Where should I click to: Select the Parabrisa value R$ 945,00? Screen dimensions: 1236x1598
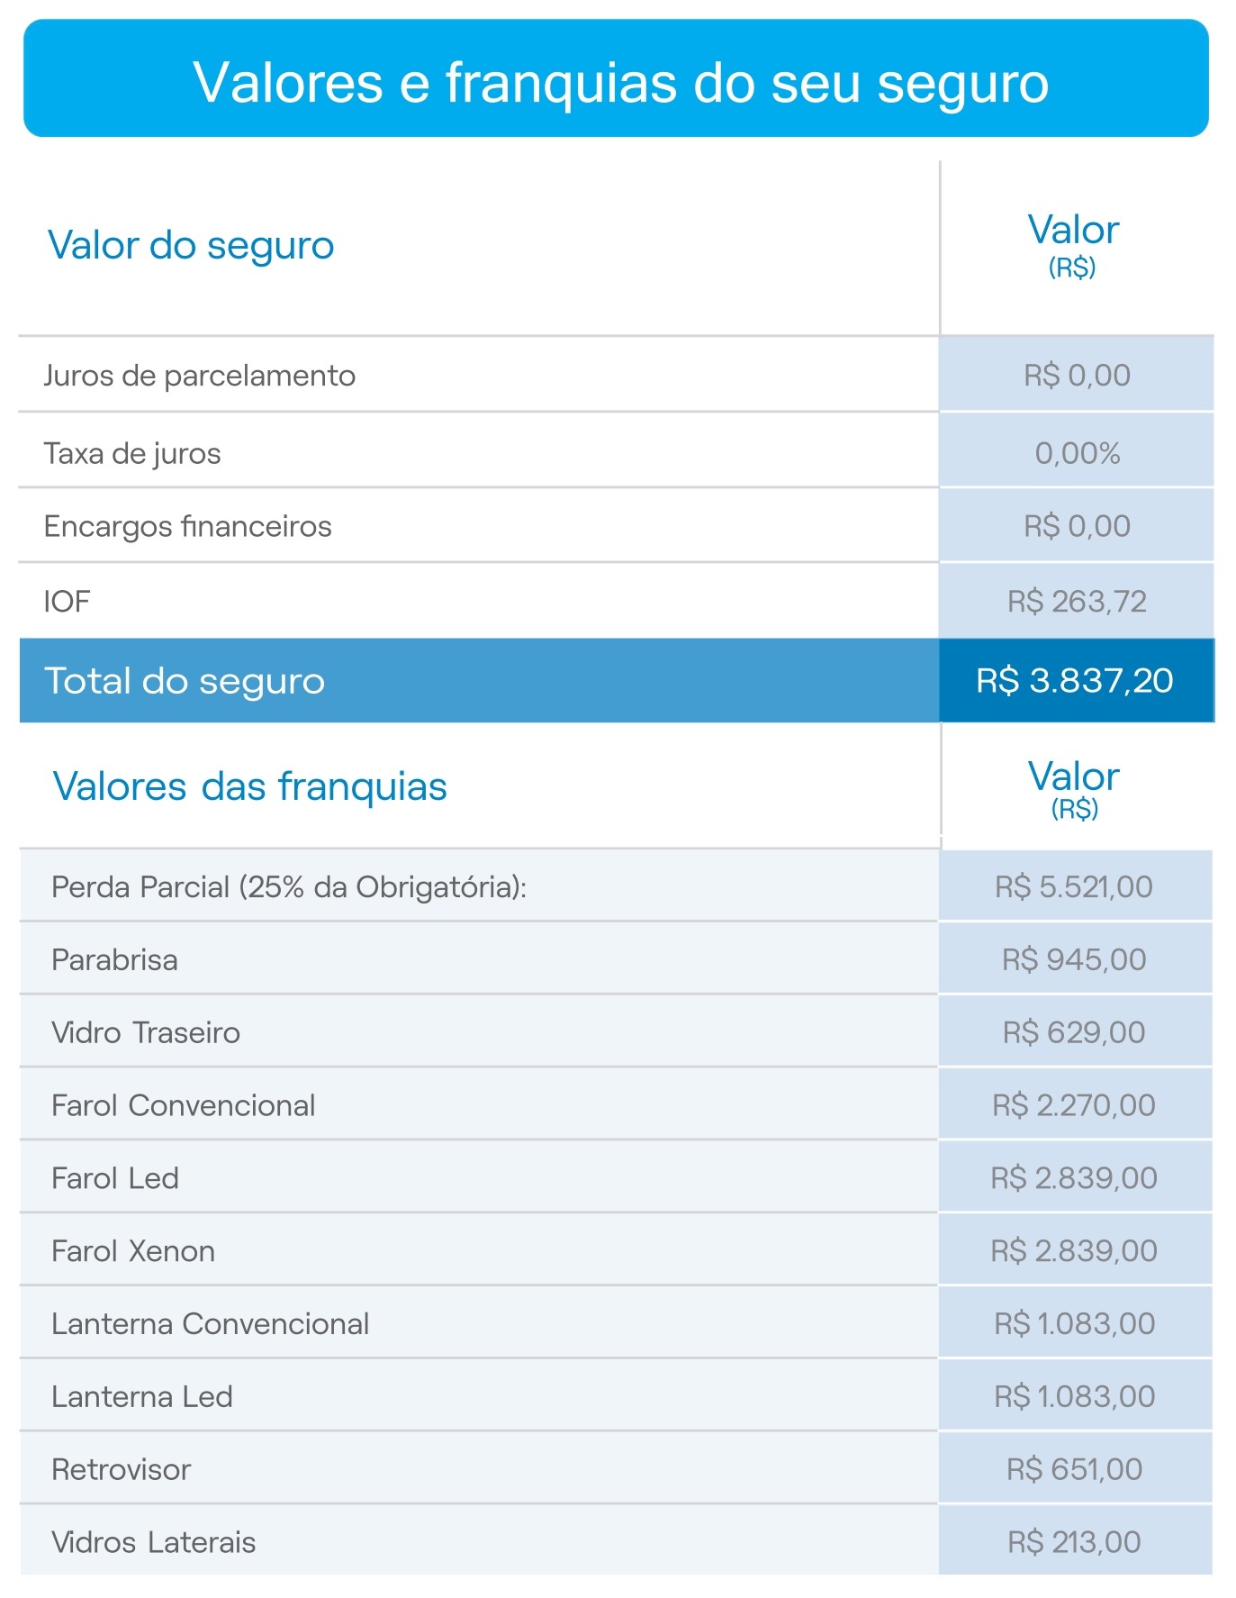[x=1073, y=959]
